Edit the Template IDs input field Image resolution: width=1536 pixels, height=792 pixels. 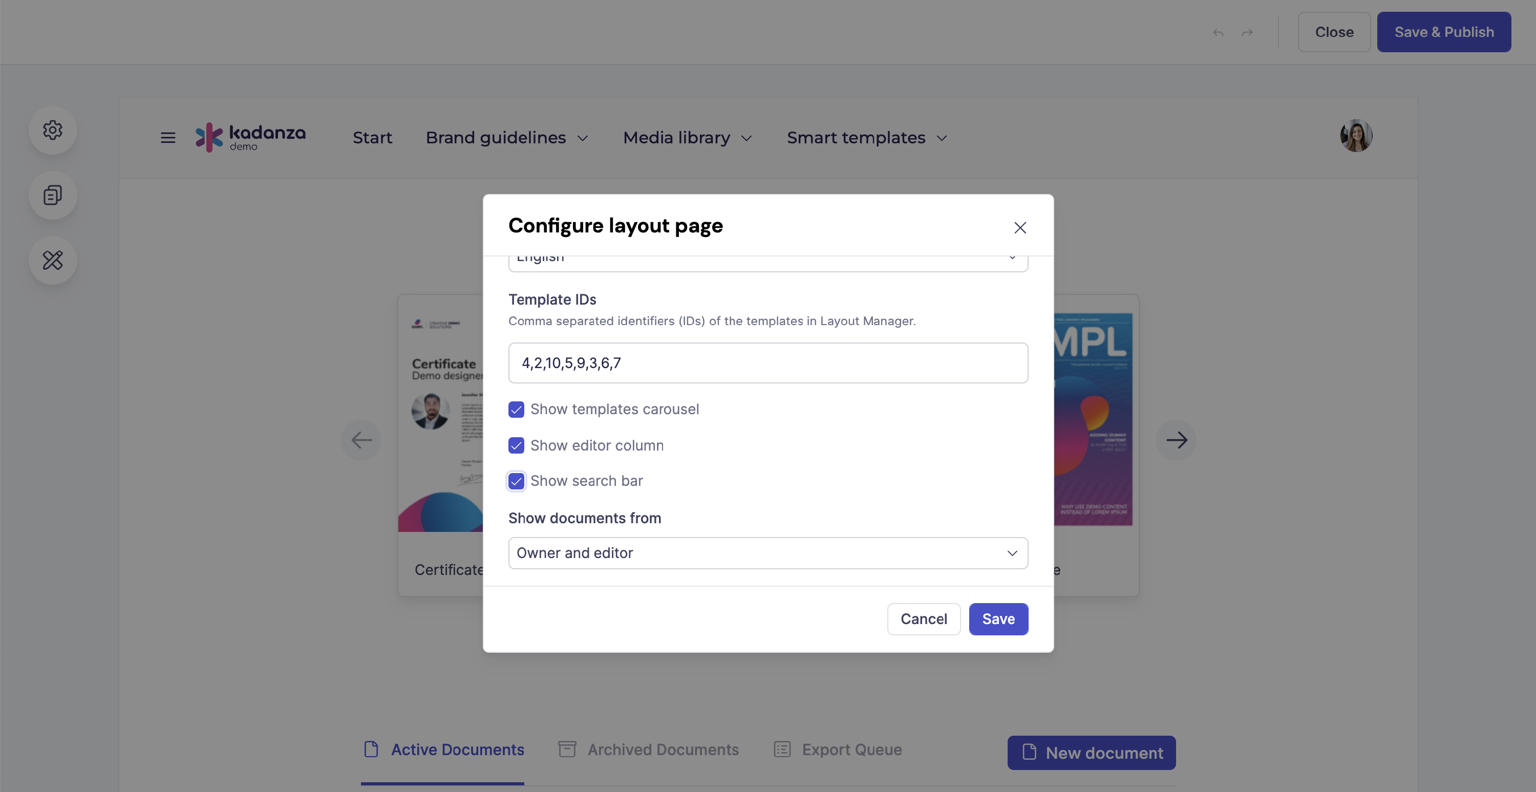tap(768, 362)
